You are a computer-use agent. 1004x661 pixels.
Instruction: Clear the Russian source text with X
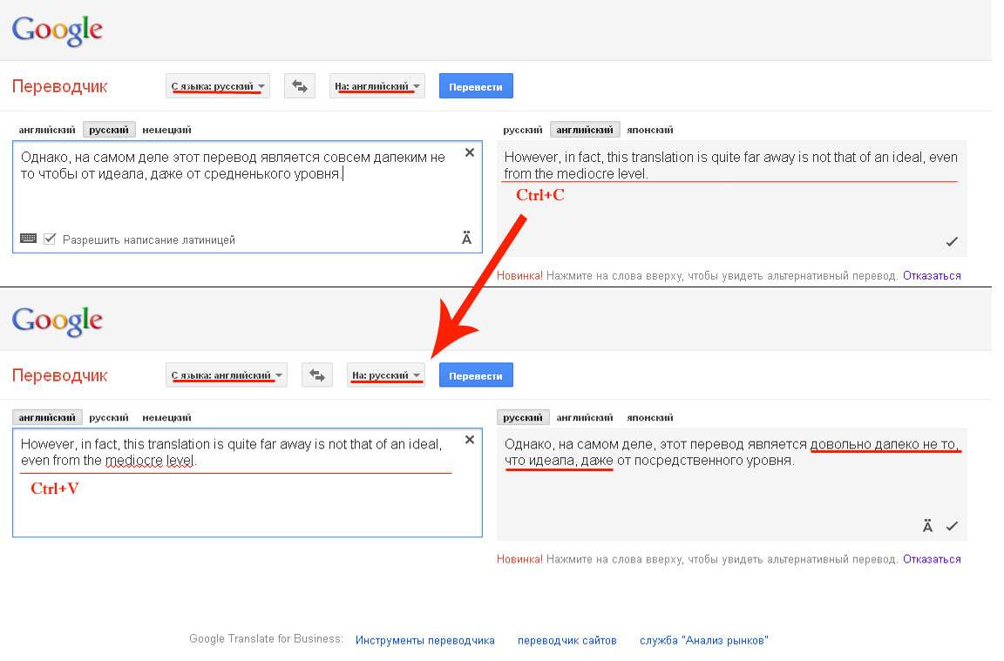tap(470, 152)
